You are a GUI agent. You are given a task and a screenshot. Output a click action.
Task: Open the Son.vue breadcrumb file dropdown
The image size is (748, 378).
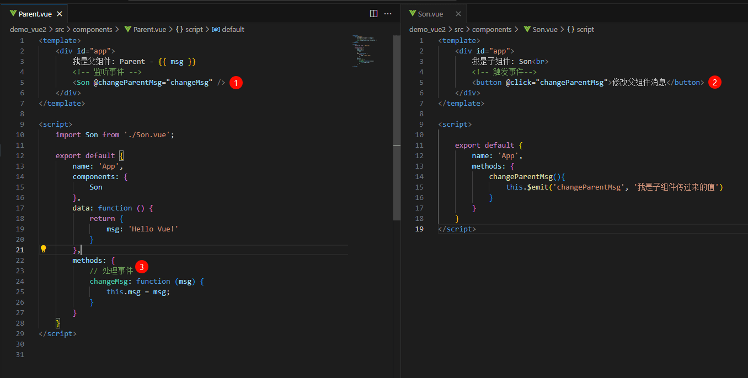click(x=544, y=30)
